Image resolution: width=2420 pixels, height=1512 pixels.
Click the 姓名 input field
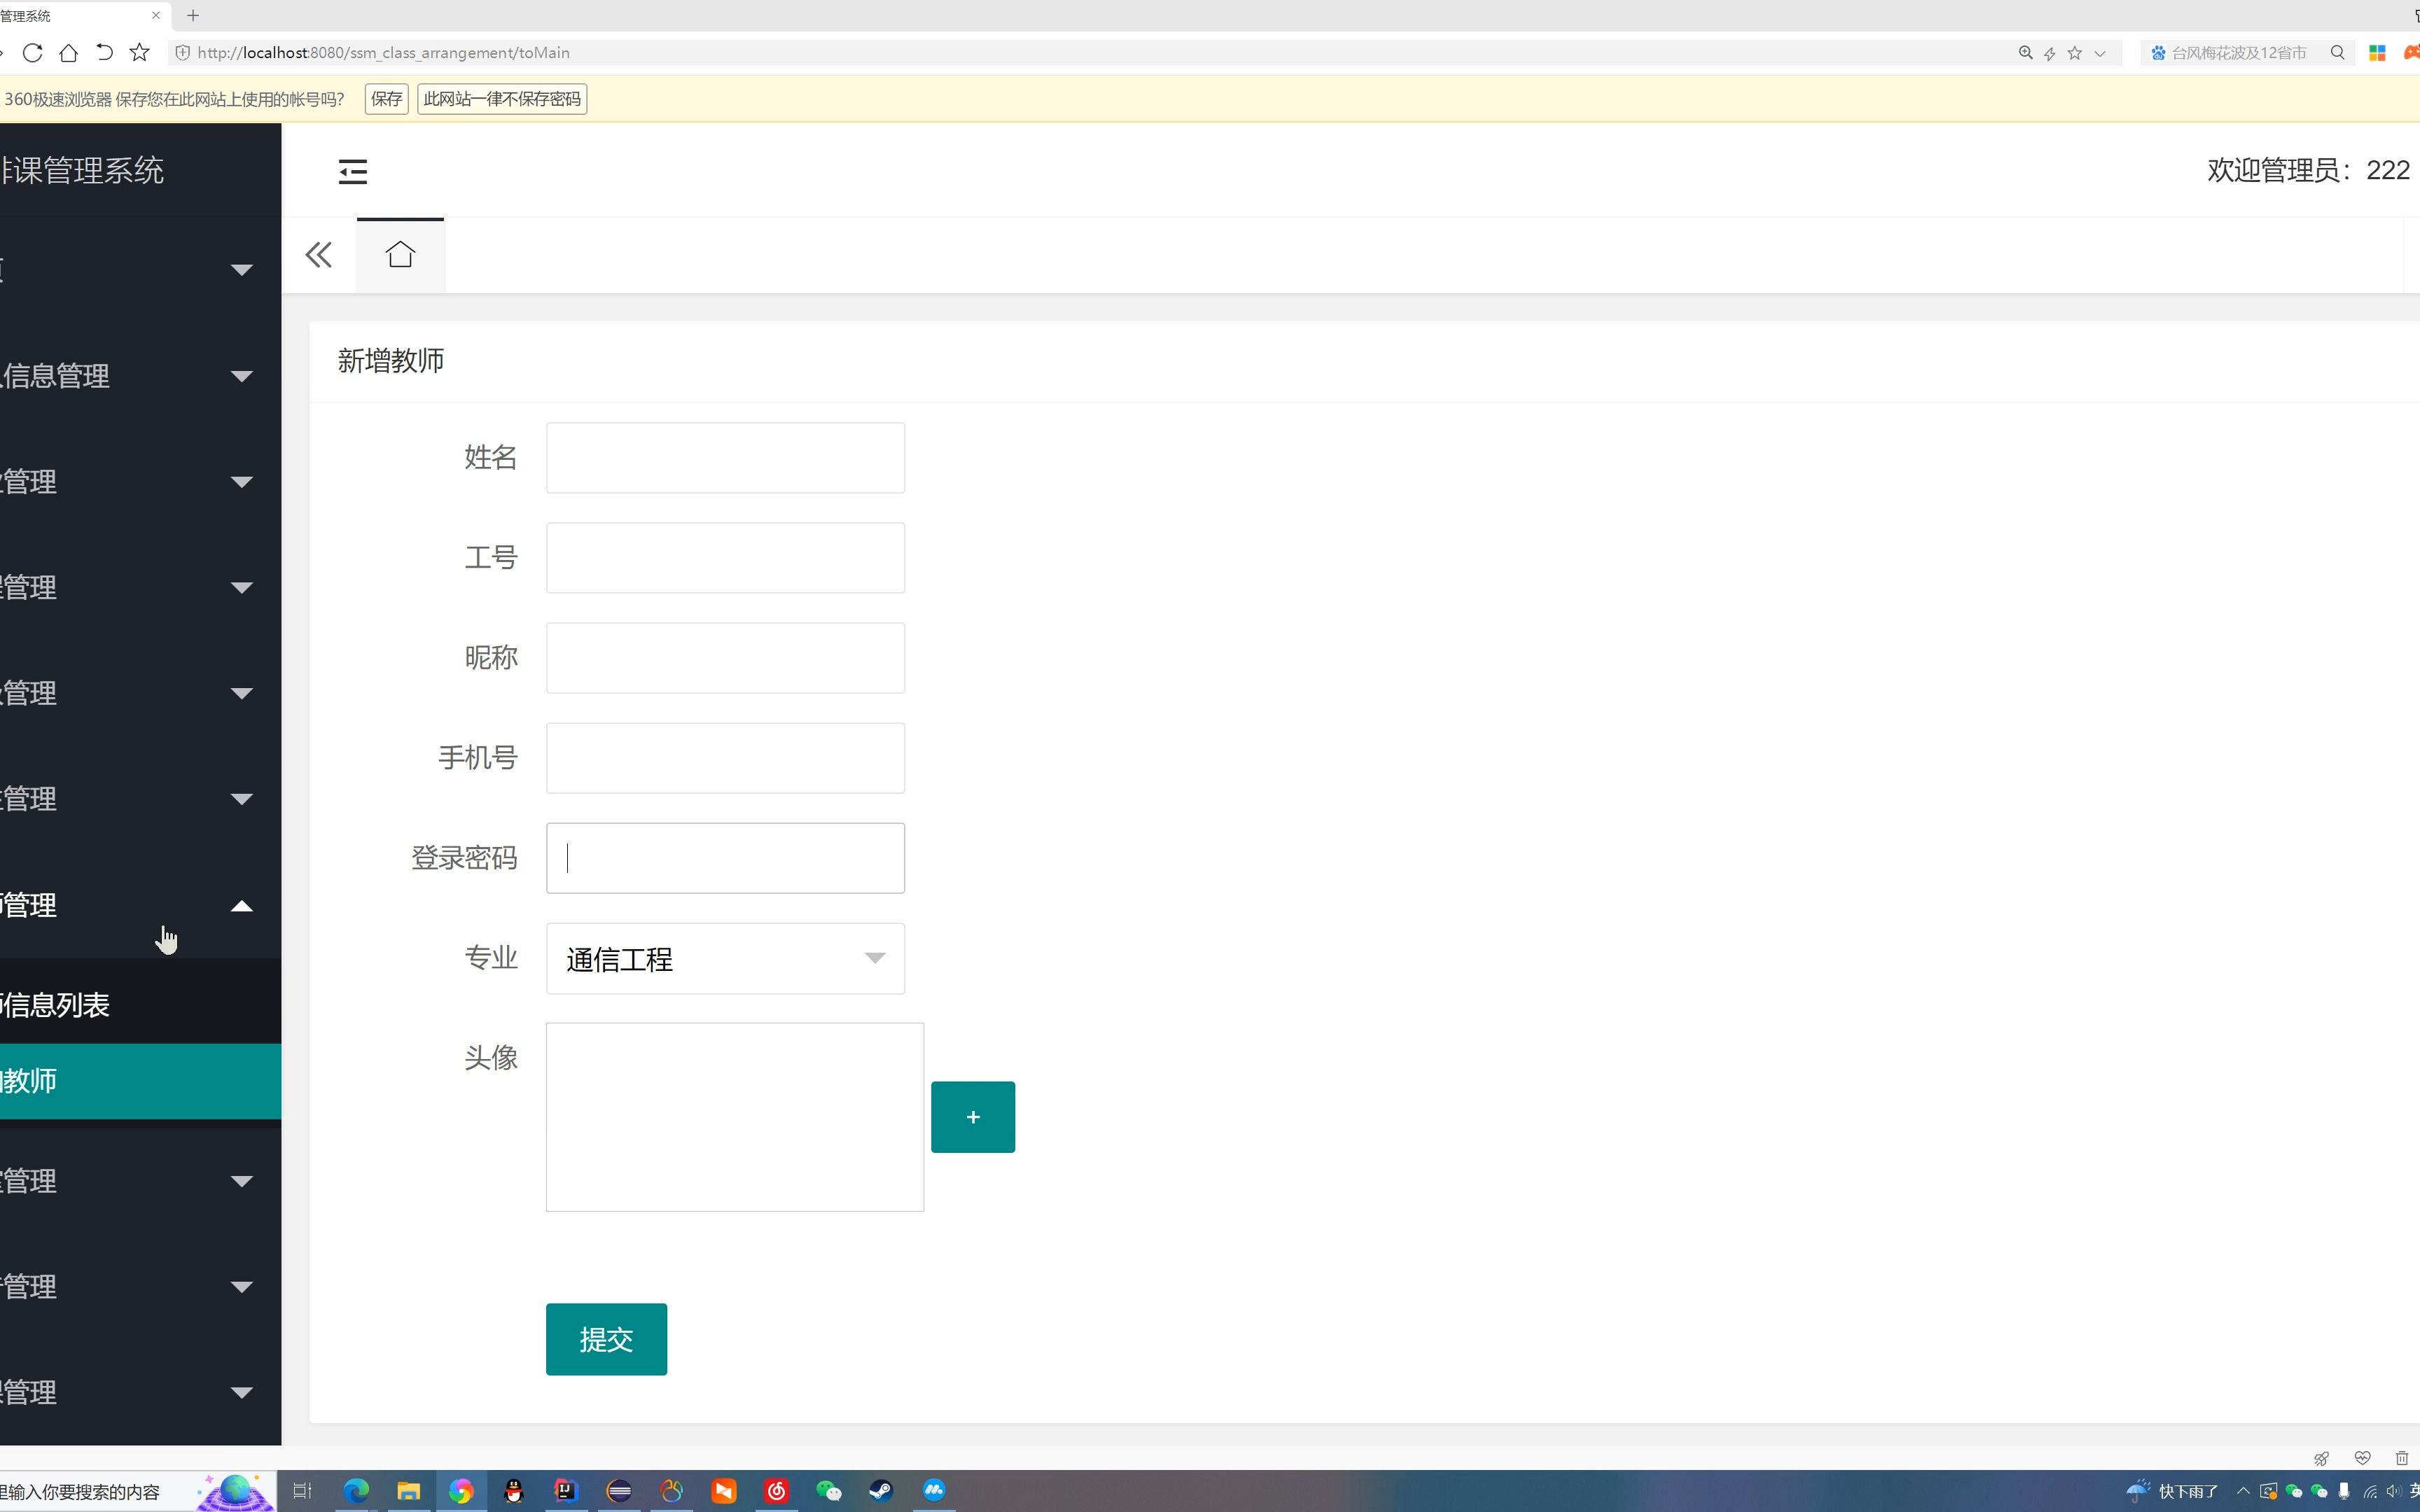(x=725, y=458)
